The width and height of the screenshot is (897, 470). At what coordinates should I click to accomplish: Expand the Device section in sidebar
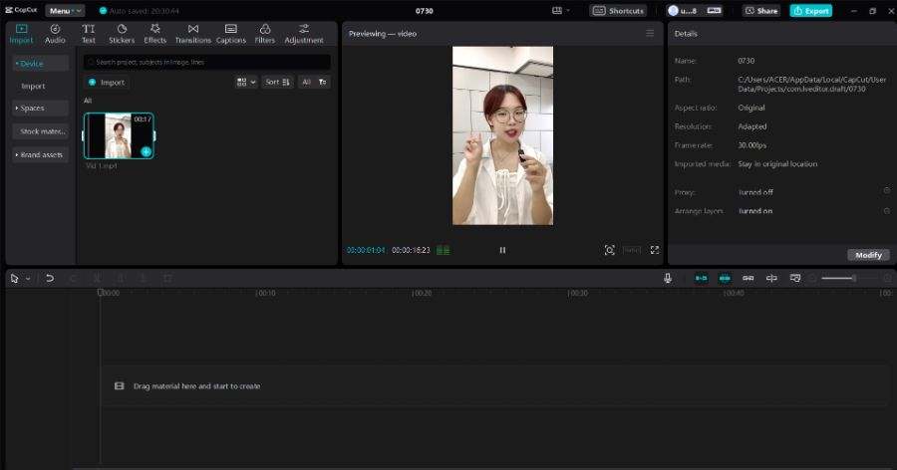click(x=40, y=64)
